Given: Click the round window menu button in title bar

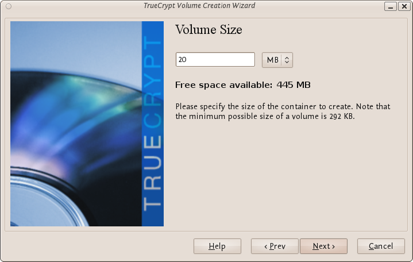Looking at the screenshot, I should 9,6.
